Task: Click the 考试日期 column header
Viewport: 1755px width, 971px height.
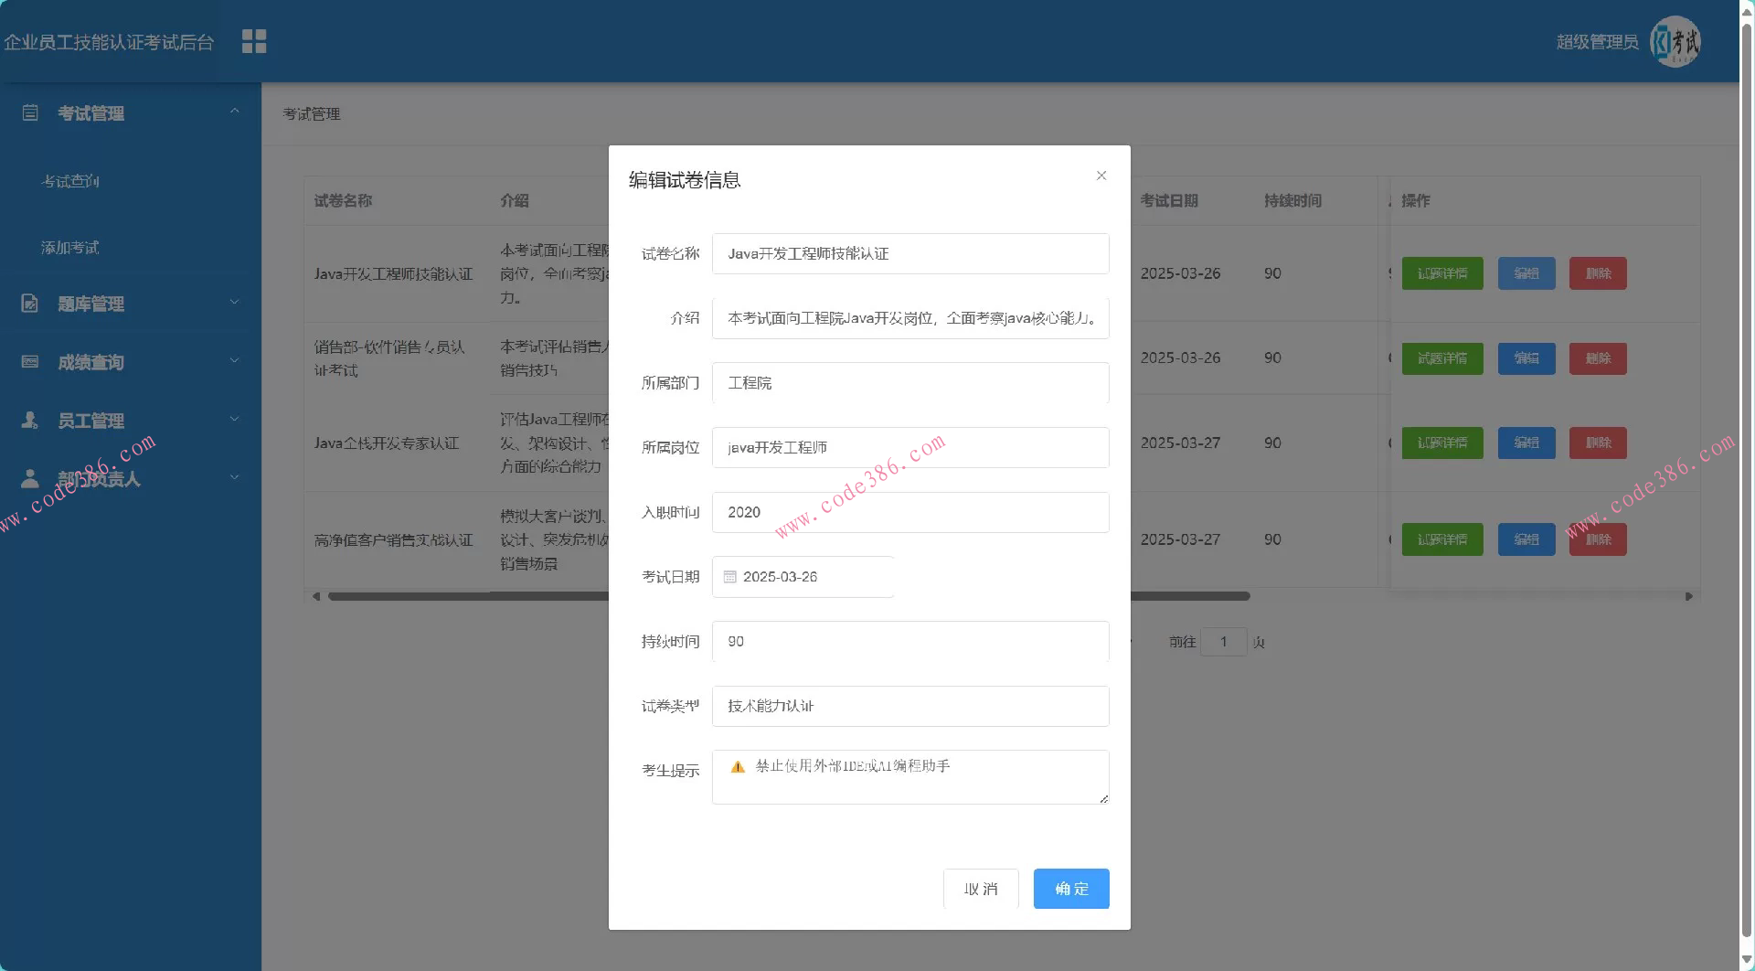Action: pyautogui.click(x=1169, y=200)
